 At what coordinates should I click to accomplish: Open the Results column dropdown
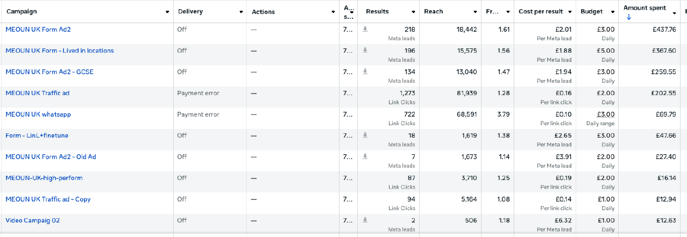413,12
